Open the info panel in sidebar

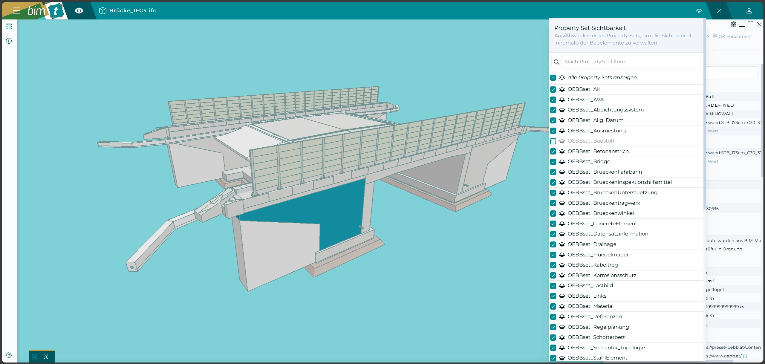coord(9,41)
